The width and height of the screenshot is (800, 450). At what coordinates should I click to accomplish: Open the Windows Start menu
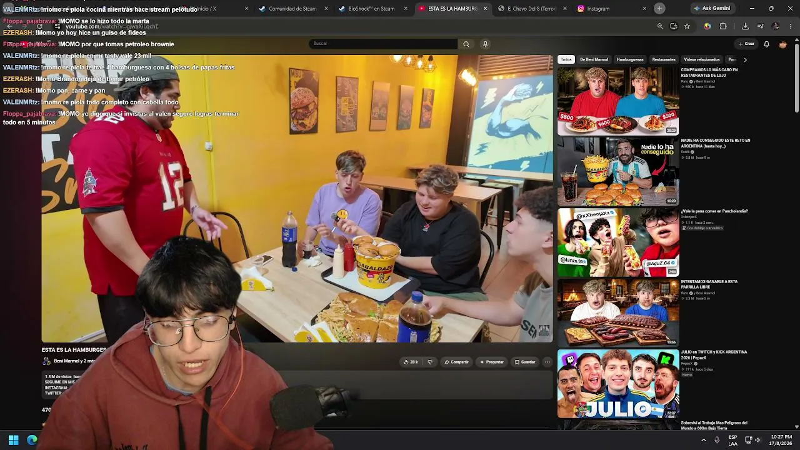[13, 440]
